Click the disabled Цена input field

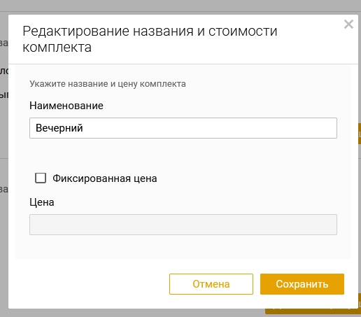point(183,225)
